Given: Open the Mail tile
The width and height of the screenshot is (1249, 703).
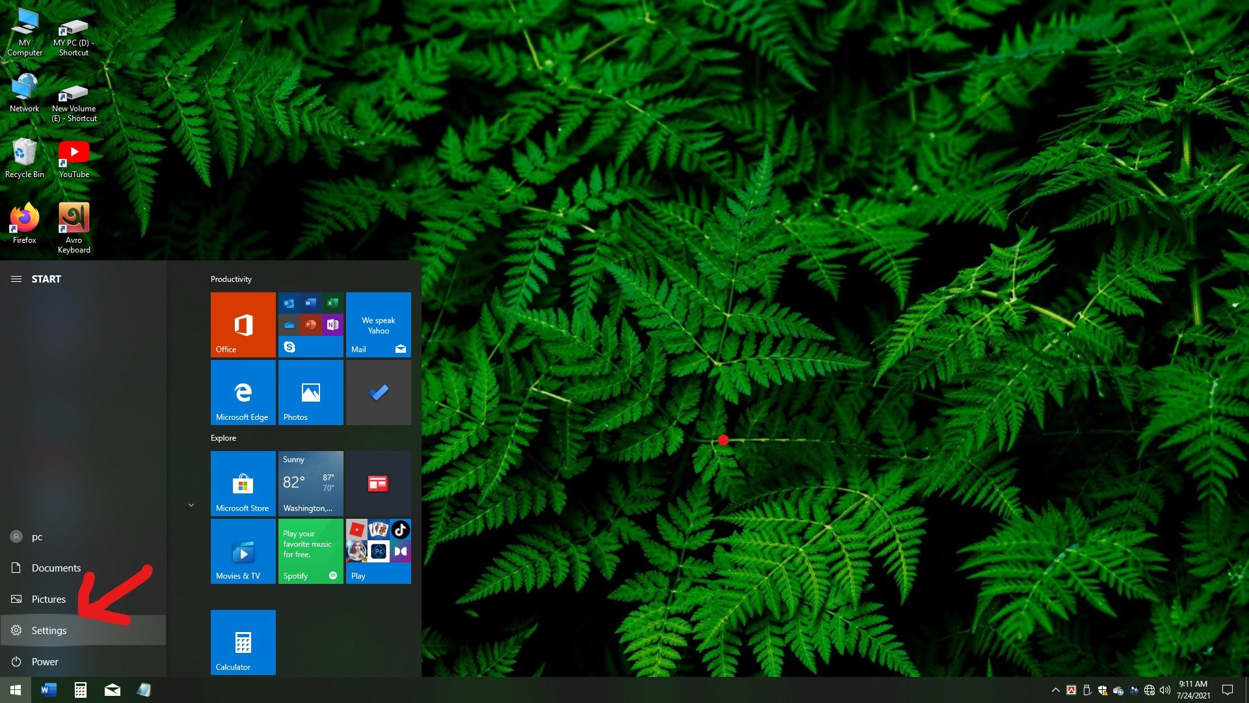Looking at the screenshot, I should point(378,324).
